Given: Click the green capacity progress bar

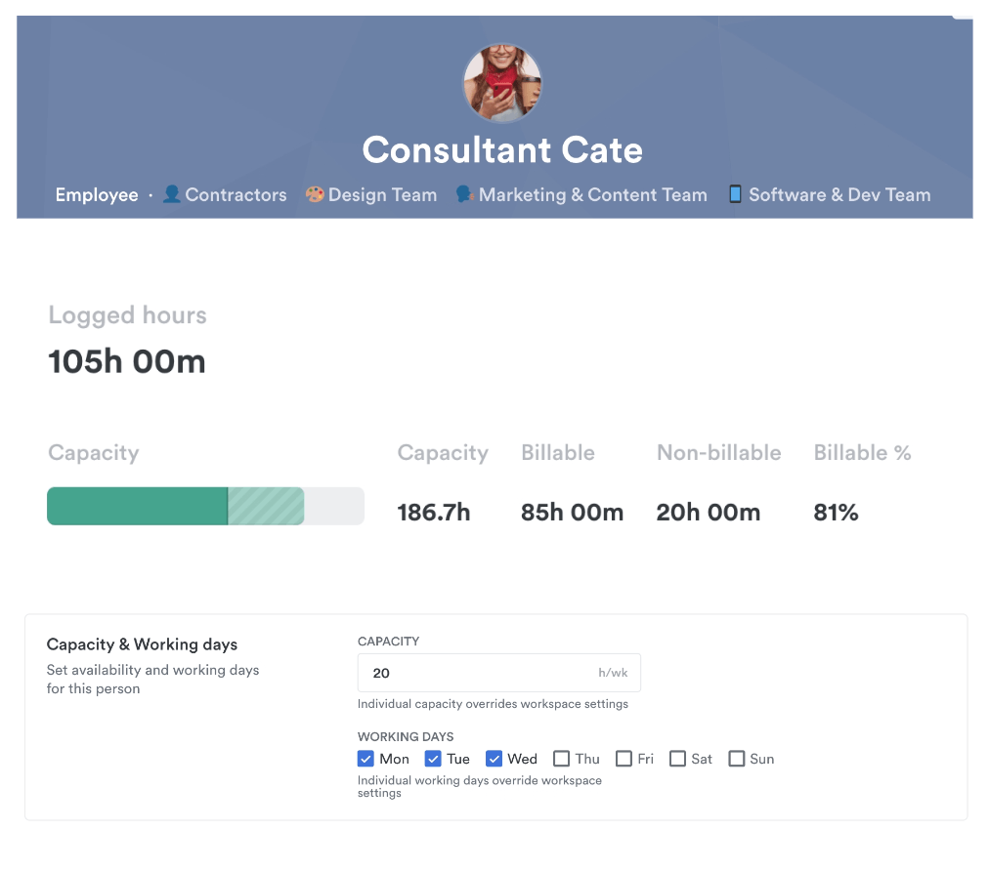Looking at the screenshot, I should coord(137,506).
